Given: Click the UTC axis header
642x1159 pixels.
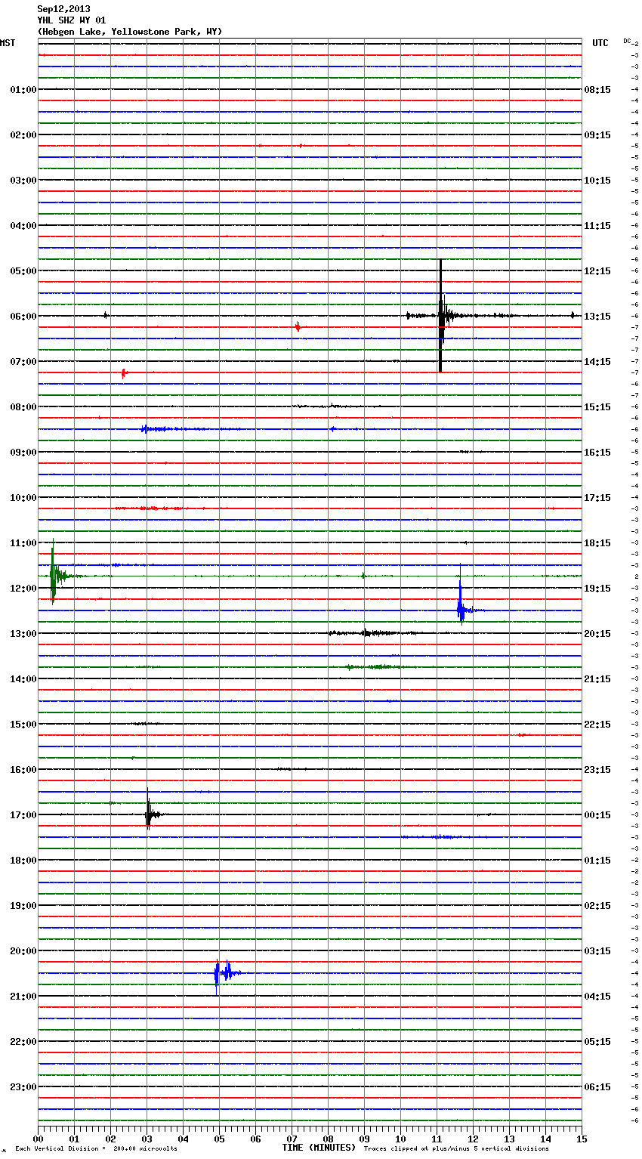Looking at the screenshot, I should [600, 43].
